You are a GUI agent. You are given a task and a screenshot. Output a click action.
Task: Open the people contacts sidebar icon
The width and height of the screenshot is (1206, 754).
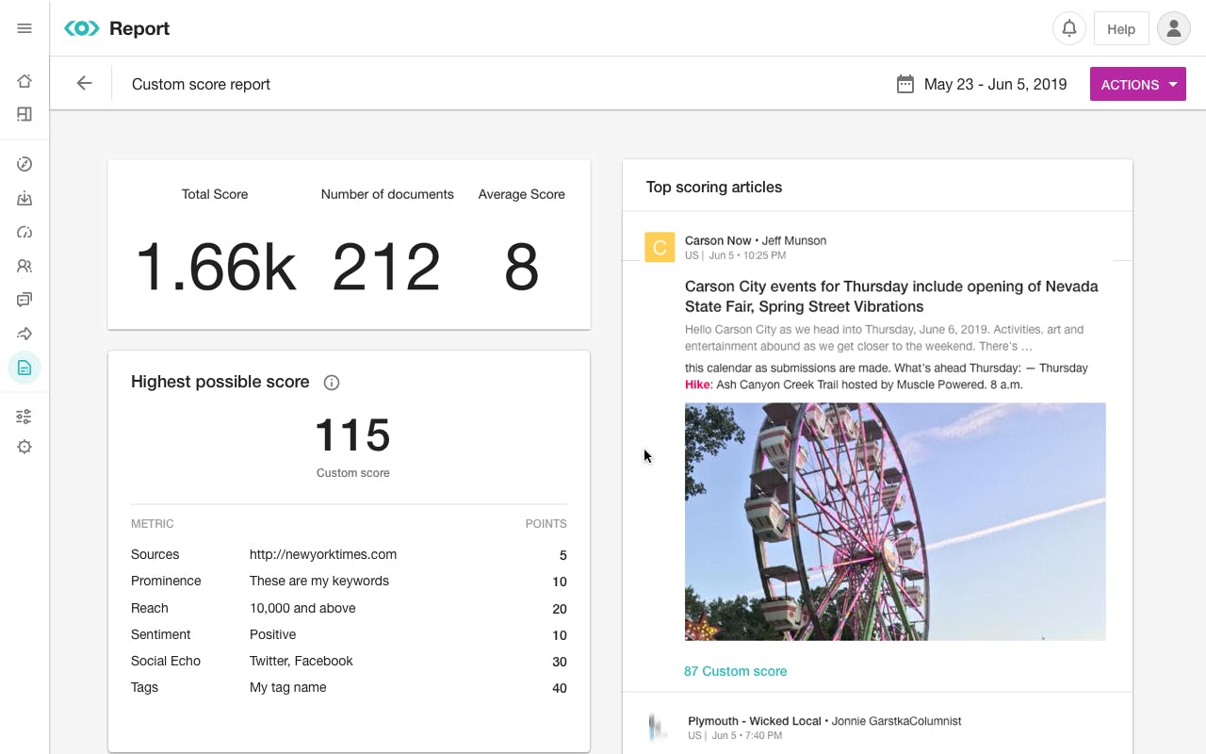click(24, 266)
